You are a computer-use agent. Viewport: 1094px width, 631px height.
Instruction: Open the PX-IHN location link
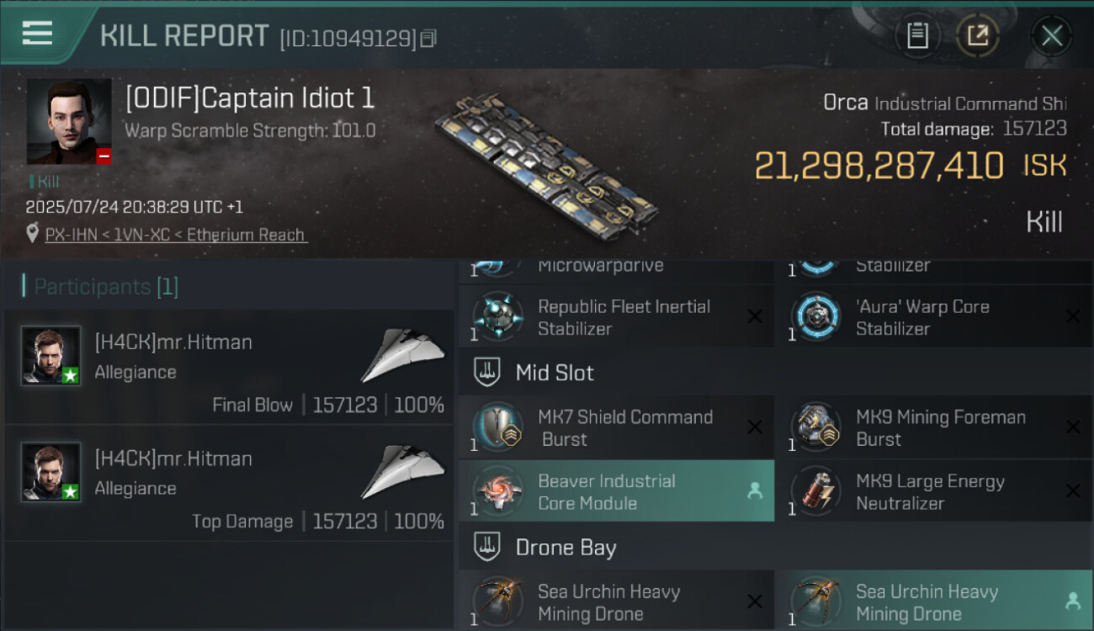point(176,235)
